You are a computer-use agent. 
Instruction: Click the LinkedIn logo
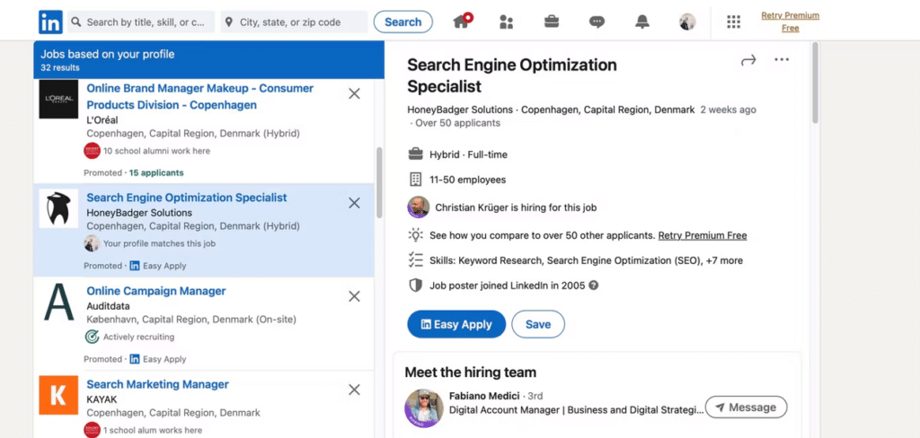(x=50, y=22)
